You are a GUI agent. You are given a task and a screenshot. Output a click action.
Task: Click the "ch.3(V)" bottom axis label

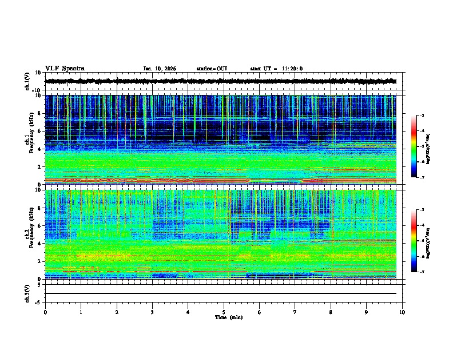point(27,293)
